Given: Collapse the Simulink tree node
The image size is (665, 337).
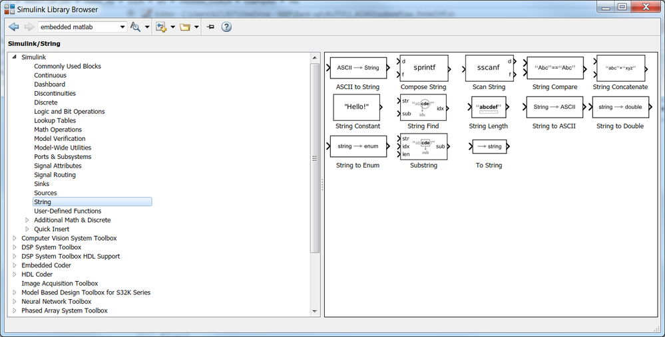Looking at the screenshot, I should (15, 56).
